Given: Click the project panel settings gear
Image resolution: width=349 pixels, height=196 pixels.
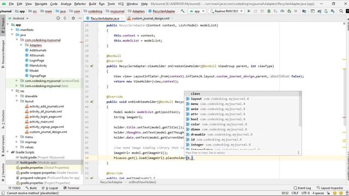Looking at the screenshot, I should point(73,18).
